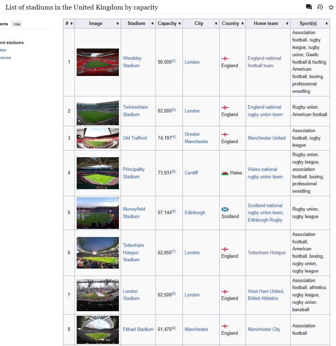336x346 pixels.
Task: Open the Murrayfield Stadium link
Action: (134, 213)
